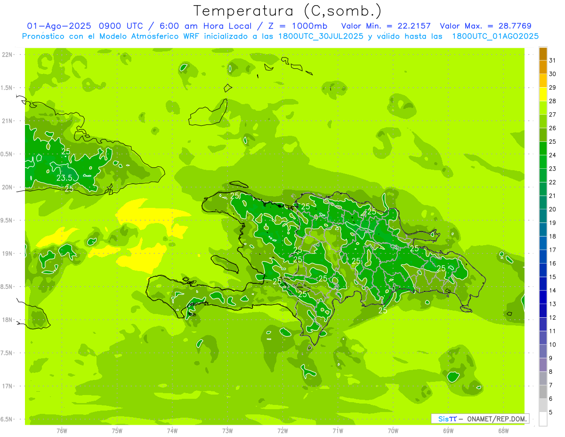Click the '74W' longitude axis label
The image size is (565, 437).
click(x=172, y=430)
